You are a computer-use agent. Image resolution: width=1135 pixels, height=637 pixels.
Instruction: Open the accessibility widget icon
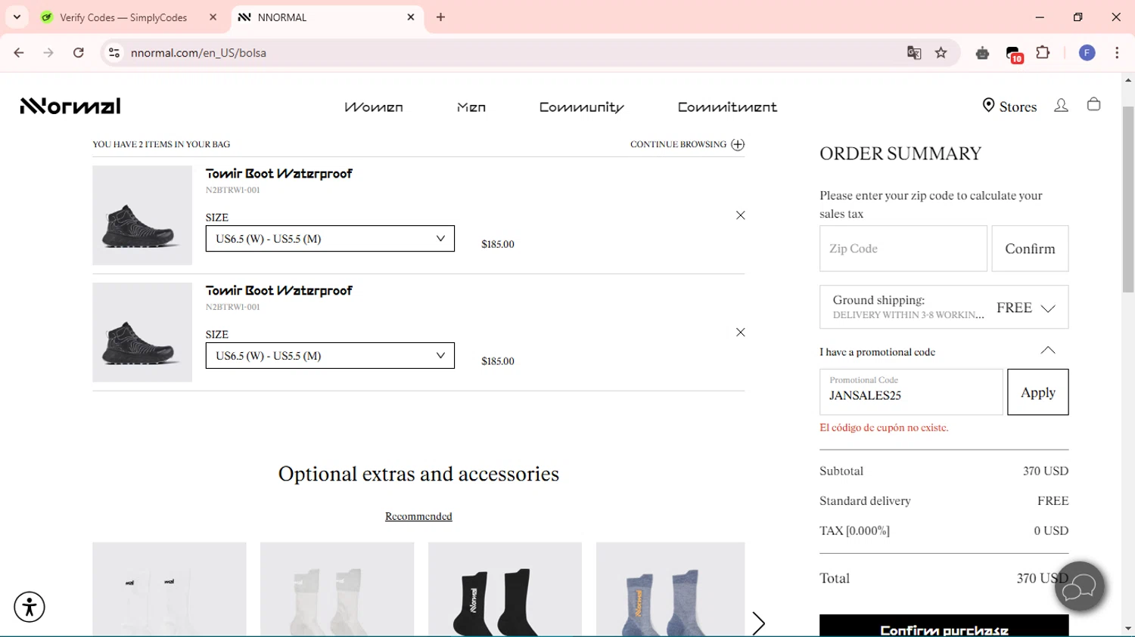[x=30, y=607]
